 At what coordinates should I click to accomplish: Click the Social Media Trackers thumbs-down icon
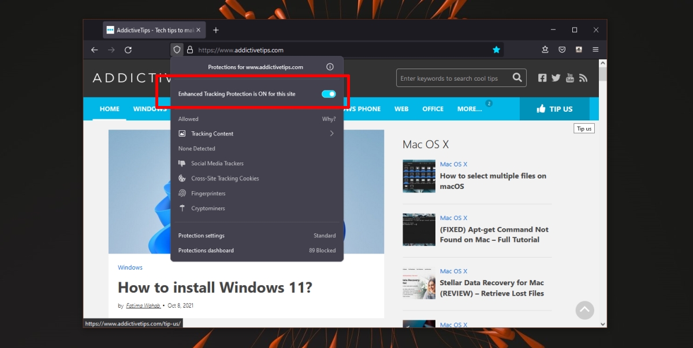[x=182, y=164]
